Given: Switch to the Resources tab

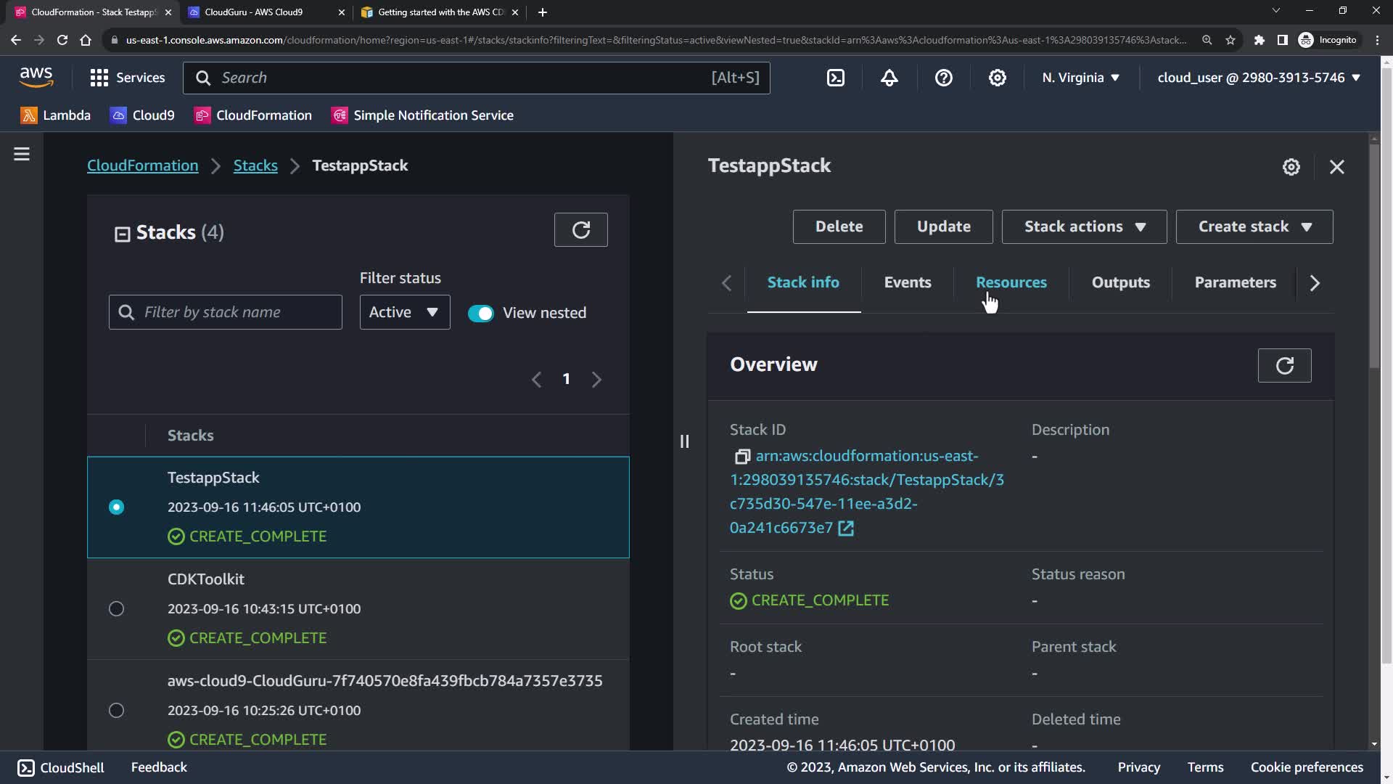Looking at the screenshot, I should click(x=1011, y=282).
